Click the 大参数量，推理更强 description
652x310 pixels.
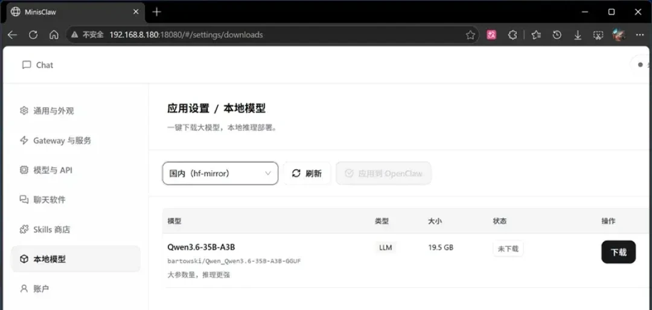pyautogui.click(x=199, y=274)
